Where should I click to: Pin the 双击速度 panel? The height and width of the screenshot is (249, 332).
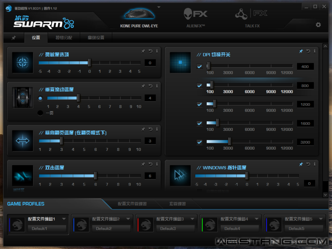tap(143, 164)
